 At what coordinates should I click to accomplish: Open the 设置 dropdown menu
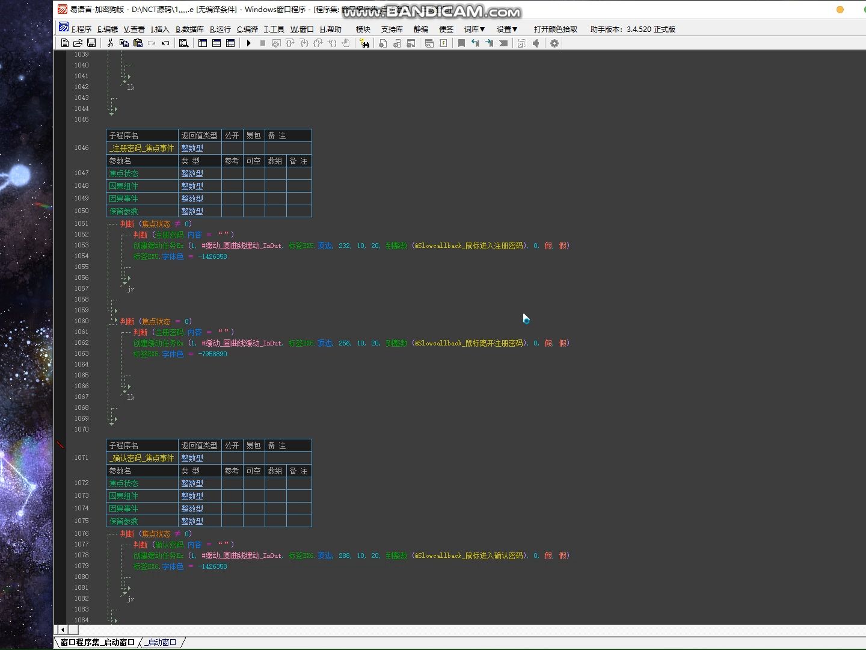[507, 29]
